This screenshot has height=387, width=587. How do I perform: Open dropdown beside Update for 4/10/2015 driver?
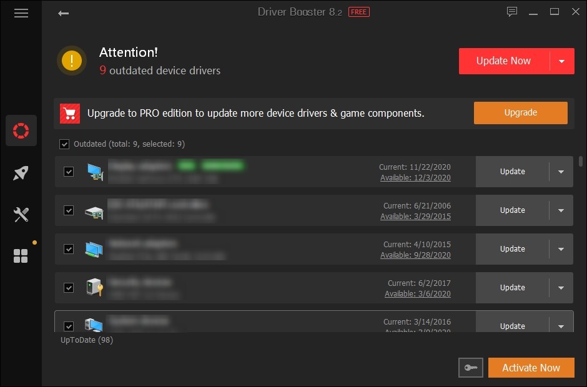pyautogui.click(x=561, y=249)
